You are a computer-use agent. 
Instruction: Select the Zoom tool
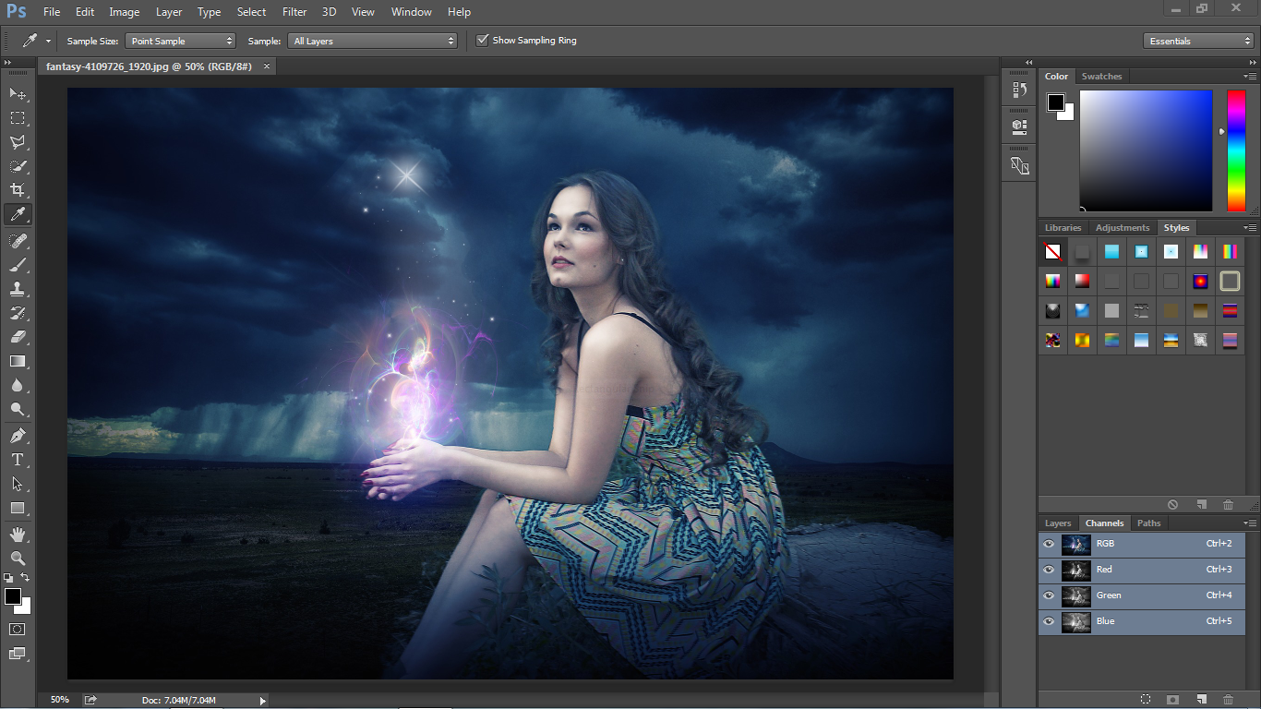[x=18, y=558]
